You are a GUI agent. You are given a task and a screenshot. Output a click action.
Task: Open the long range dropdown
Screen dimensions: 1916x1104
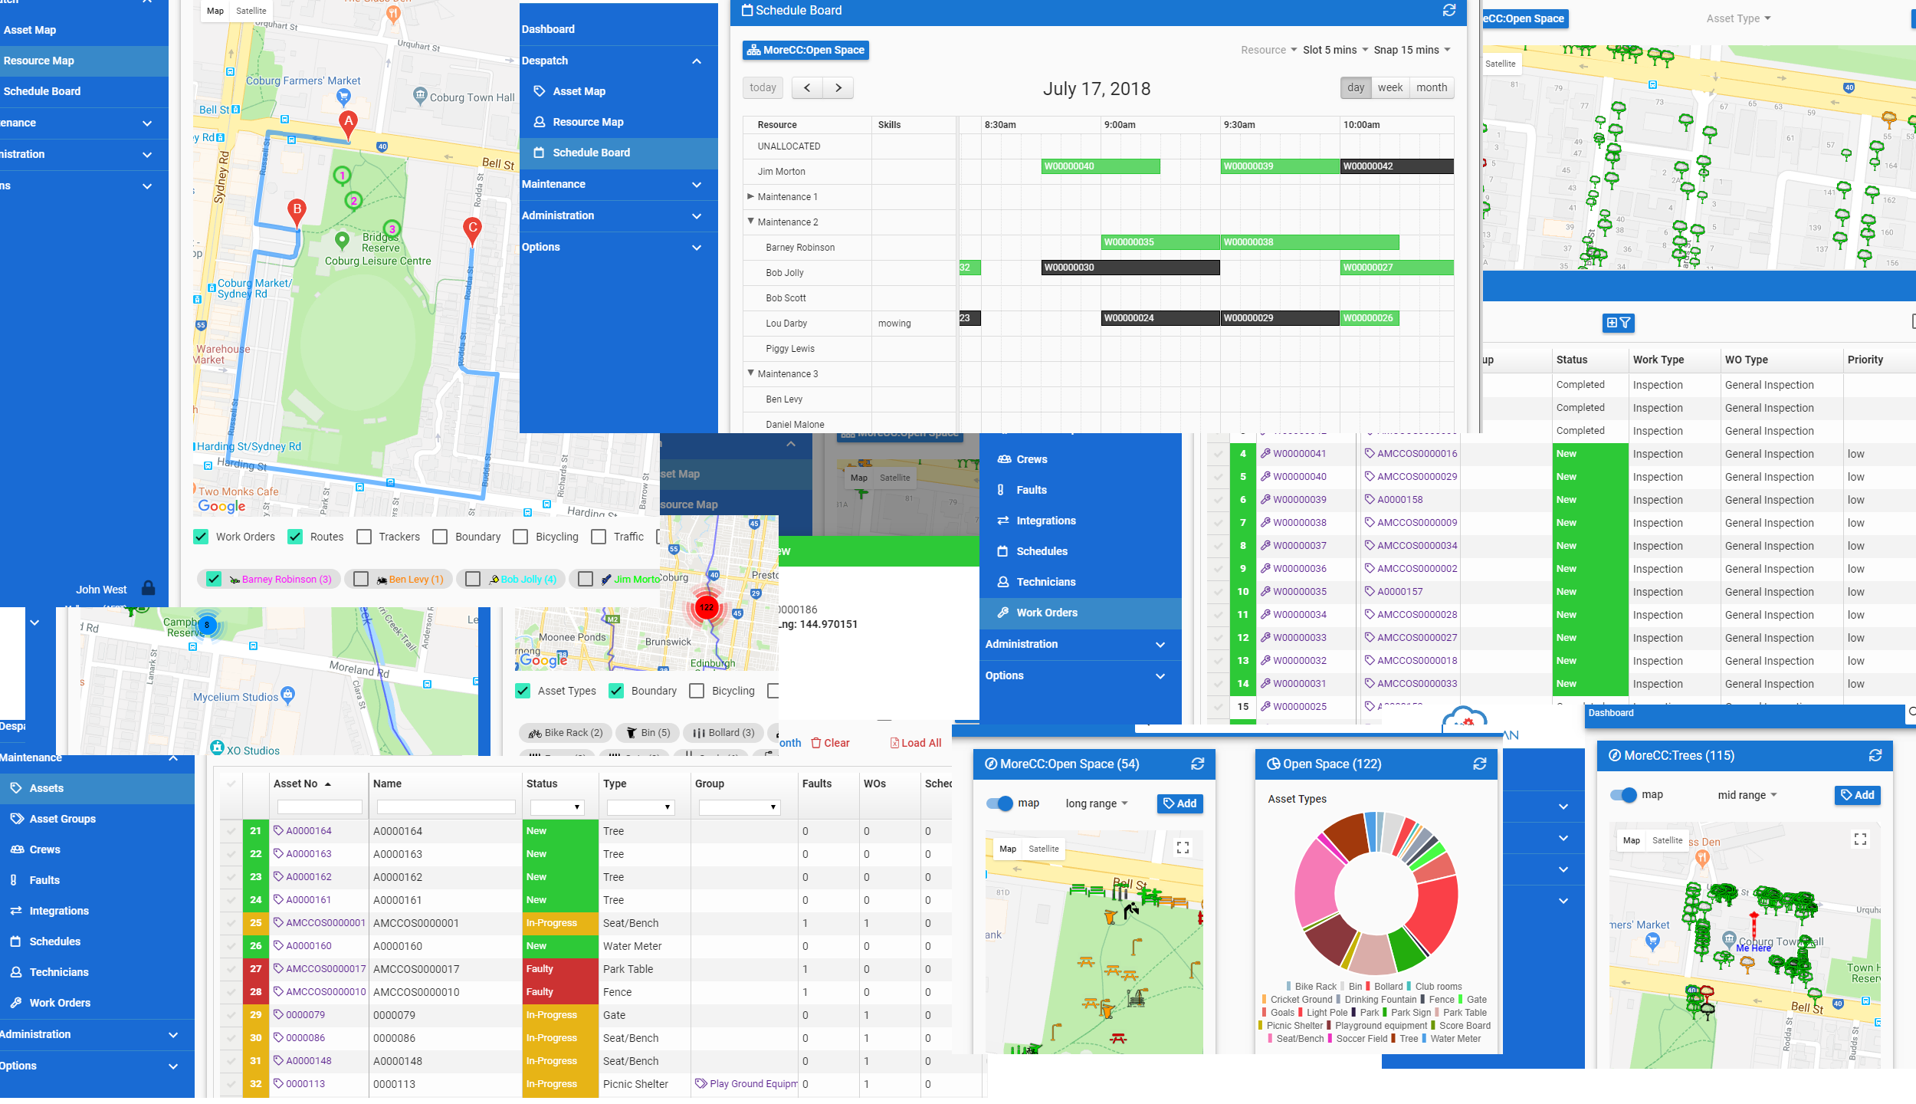click(1097, 803)
